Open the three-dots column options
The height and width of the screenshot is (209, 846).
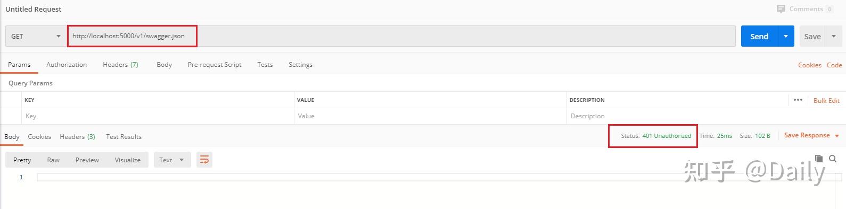point(798,100)
